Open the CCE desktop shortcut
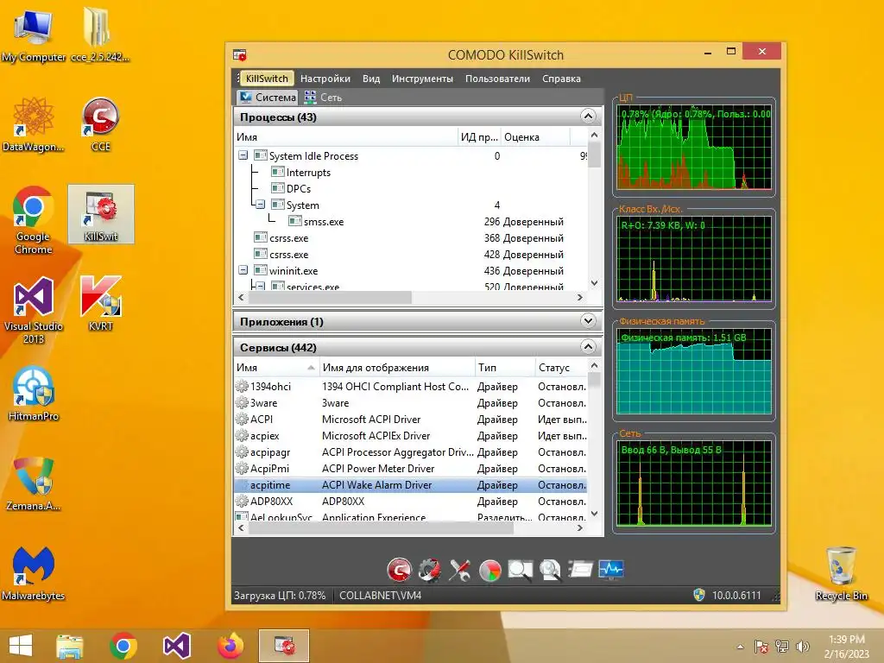Image resolution: width=884 pixels, height=663 pixels. click(x=100, y=124)
